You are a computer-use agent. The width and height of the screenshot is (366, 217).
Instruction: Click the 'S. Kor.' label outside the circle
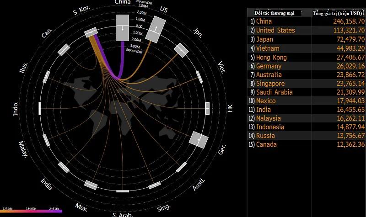(x=81, y=10)
